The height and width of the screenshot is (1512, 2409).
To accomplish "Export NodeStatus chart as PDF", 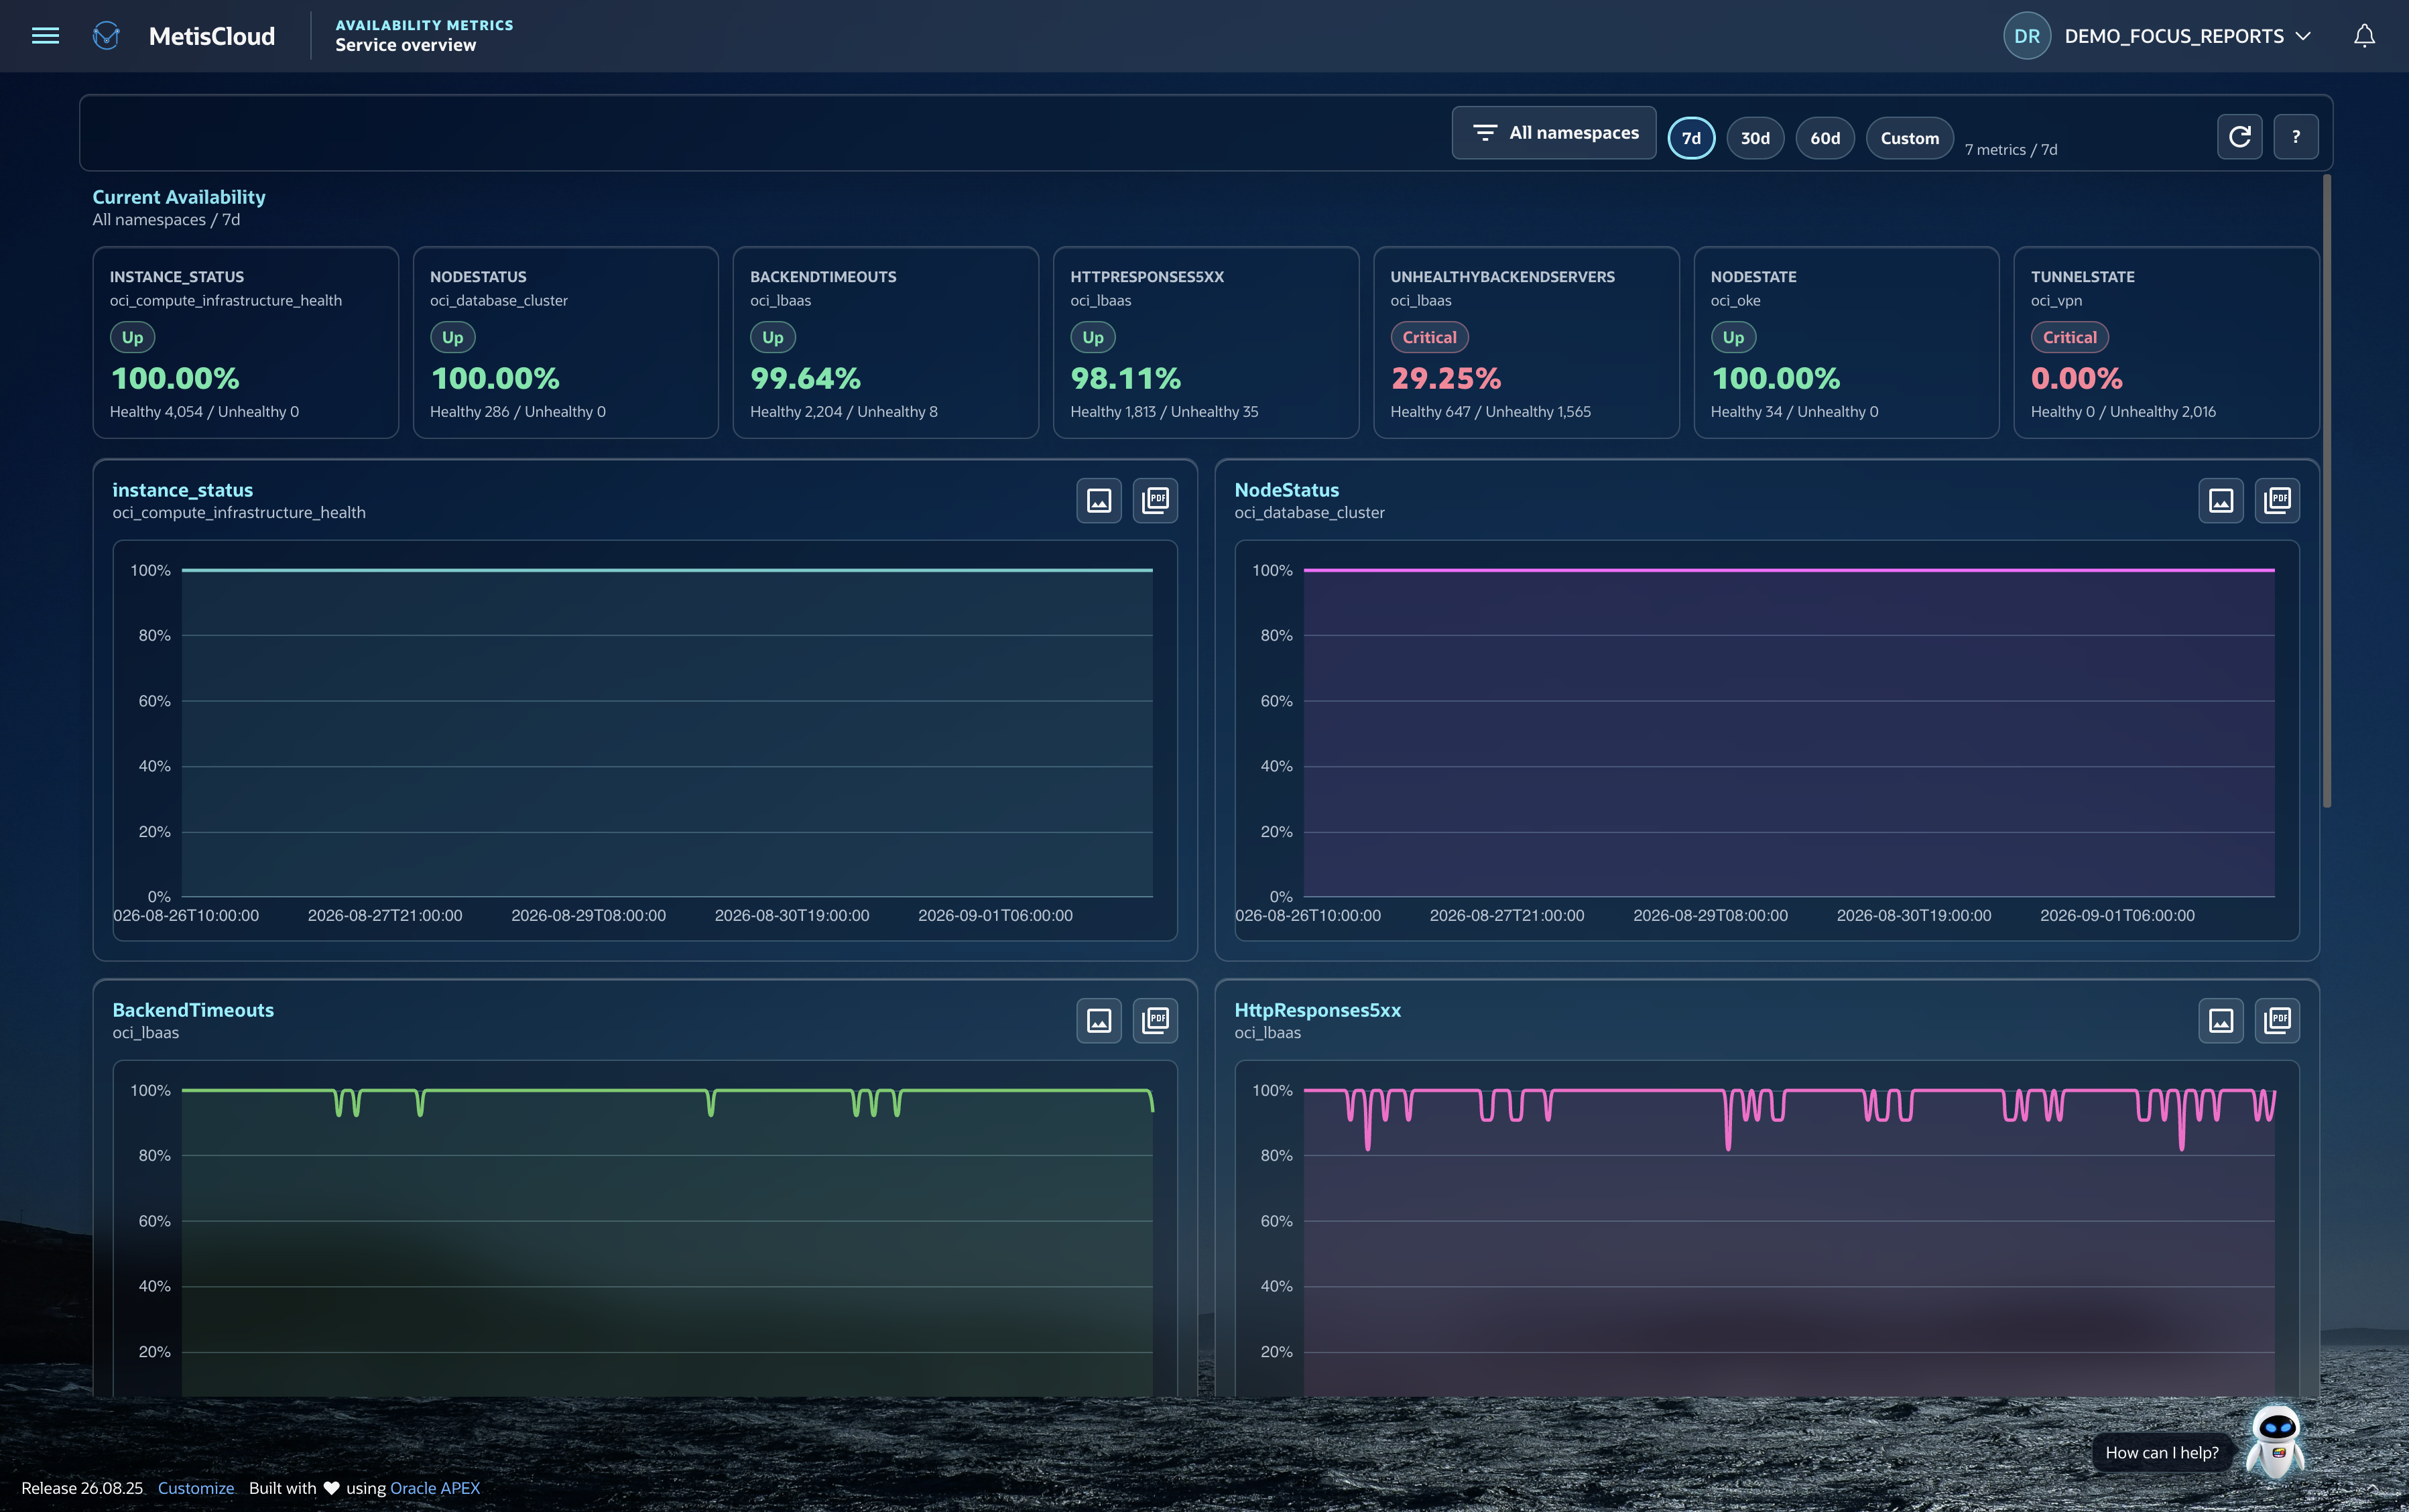I will coord(2277,500).
